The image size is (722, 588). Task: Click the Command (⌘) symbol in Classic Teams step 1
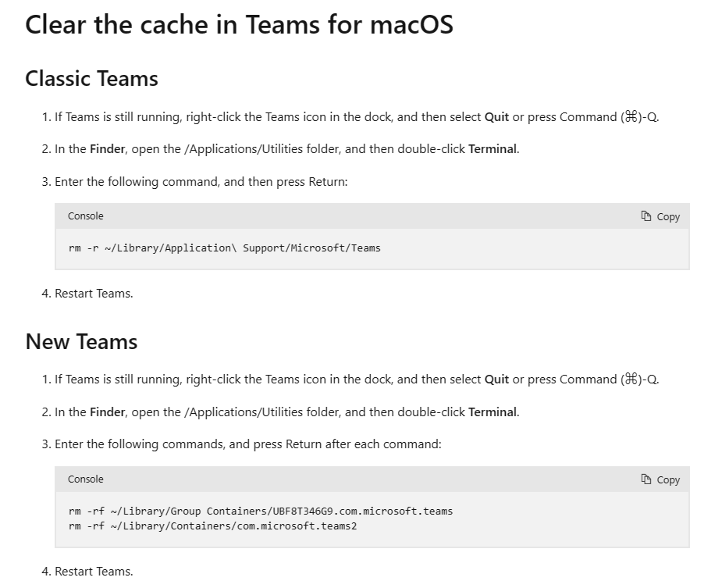(x=630, y=117)
